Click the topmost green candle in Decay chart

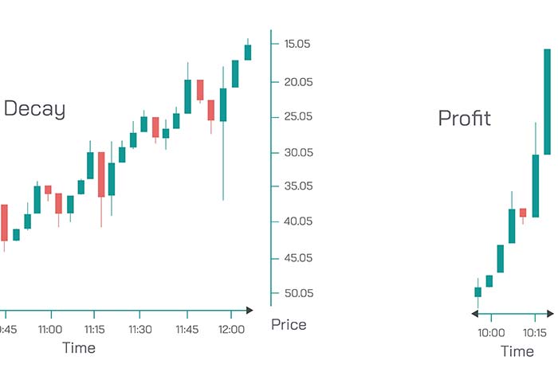248,52
